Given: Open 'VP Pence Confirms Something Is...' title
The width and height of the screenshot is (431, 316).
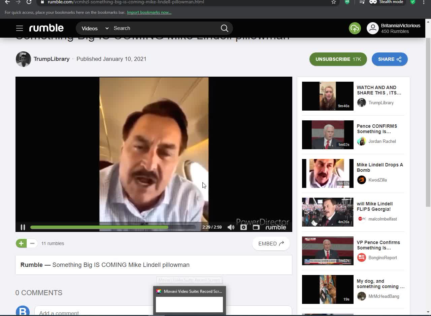Looking at the screenshot, I should point(378,245).
